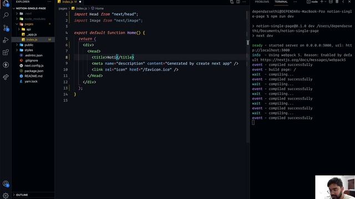The height and width of the screenshot is (199, 355).
Task: Open README.md file
Action: [33, 76]
